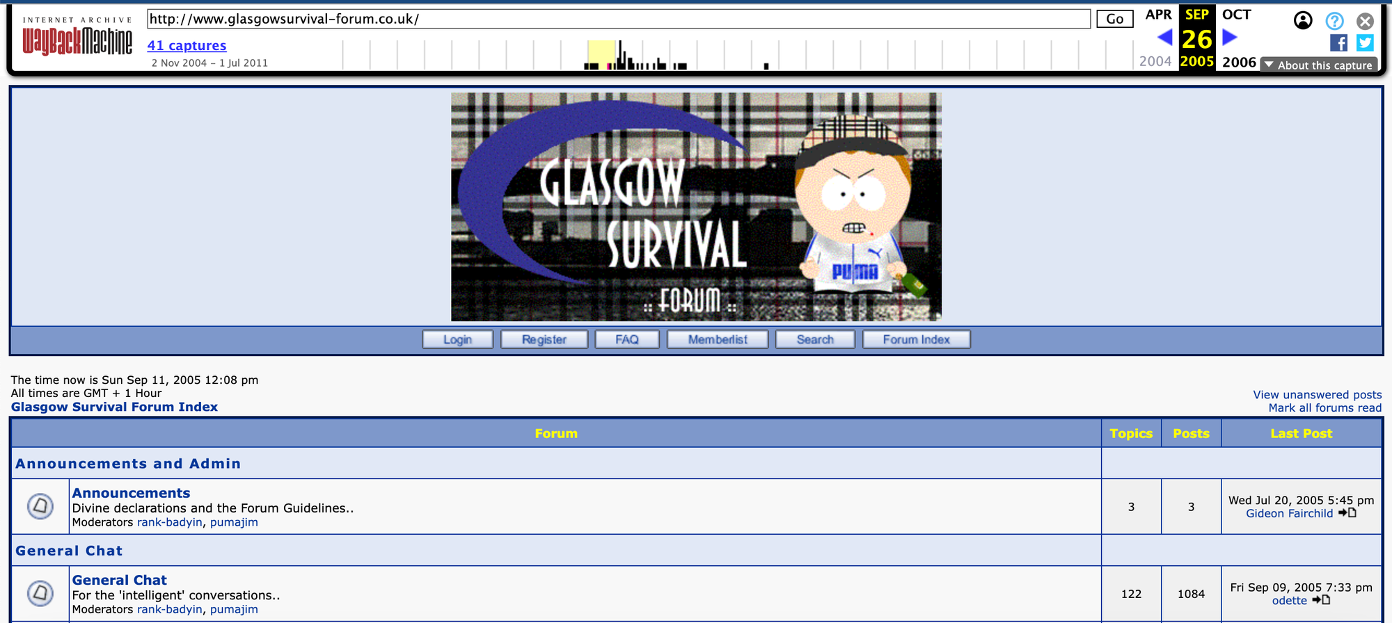1392x623 pixels.
Task: Open the Wayback user account icon
Action: pyautogui.click(x=1303, y=21)
